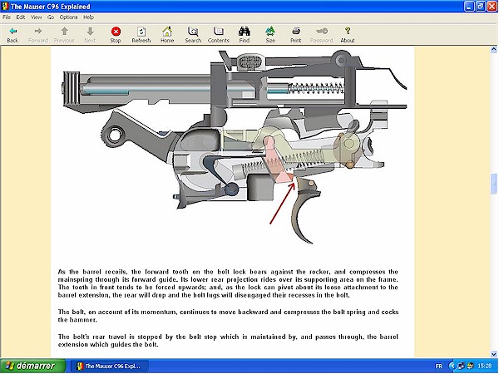499x374 pixels.
Task: Select The Mauser C96 Expl... taskbar button
Action: point(109,366)
